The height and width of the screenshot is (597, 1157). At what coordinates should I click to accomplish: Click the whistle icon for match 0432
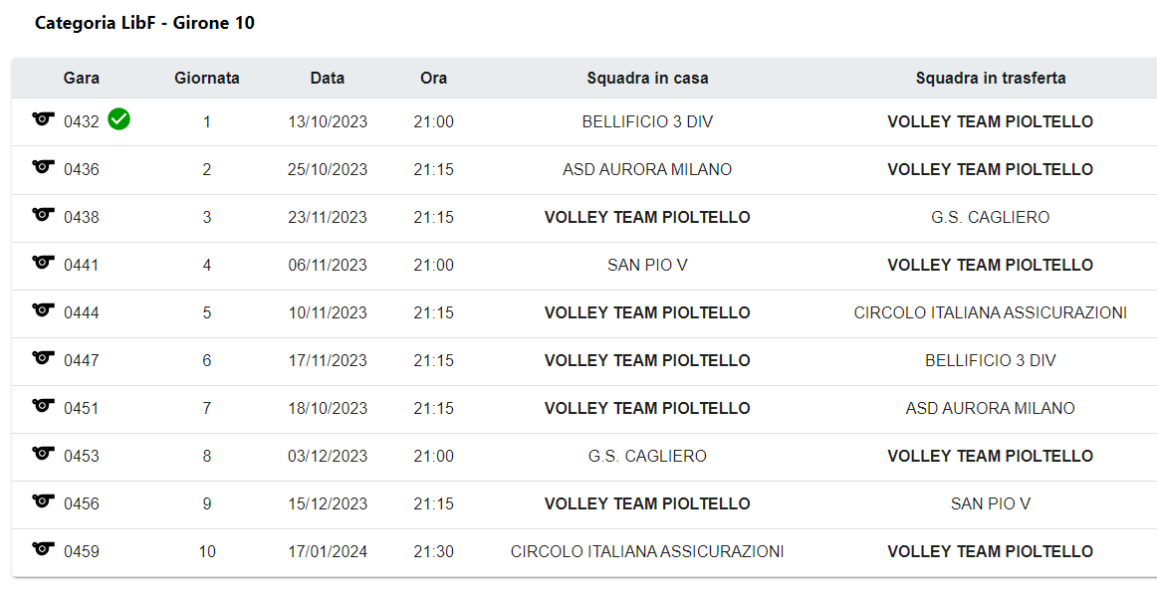tap(44, 118)
